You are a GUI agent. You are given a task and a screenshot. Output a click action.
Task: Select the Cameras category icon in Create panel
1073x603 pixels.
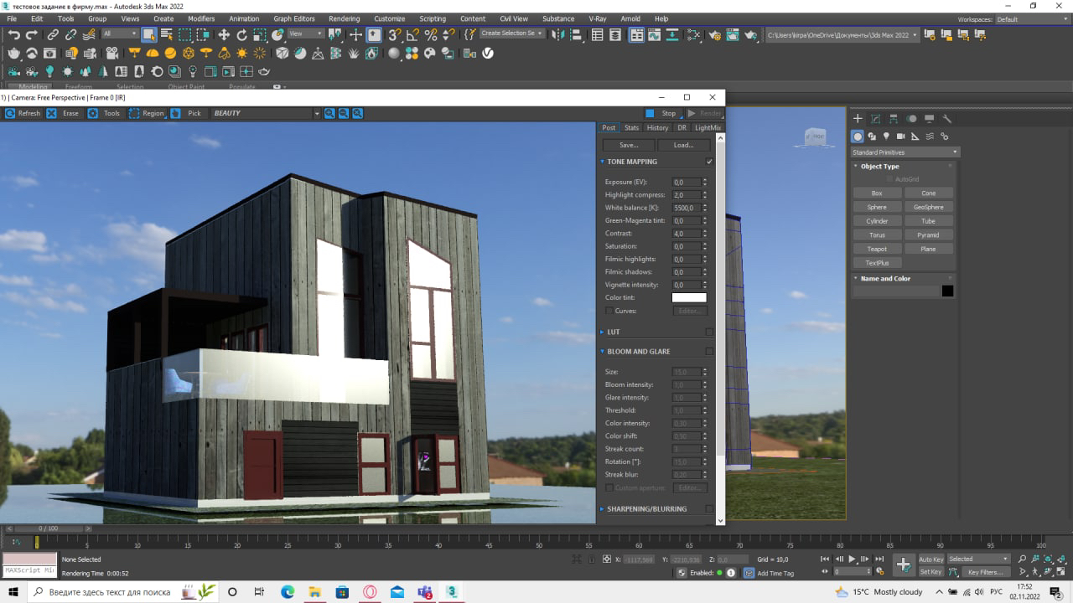point(900,137)
